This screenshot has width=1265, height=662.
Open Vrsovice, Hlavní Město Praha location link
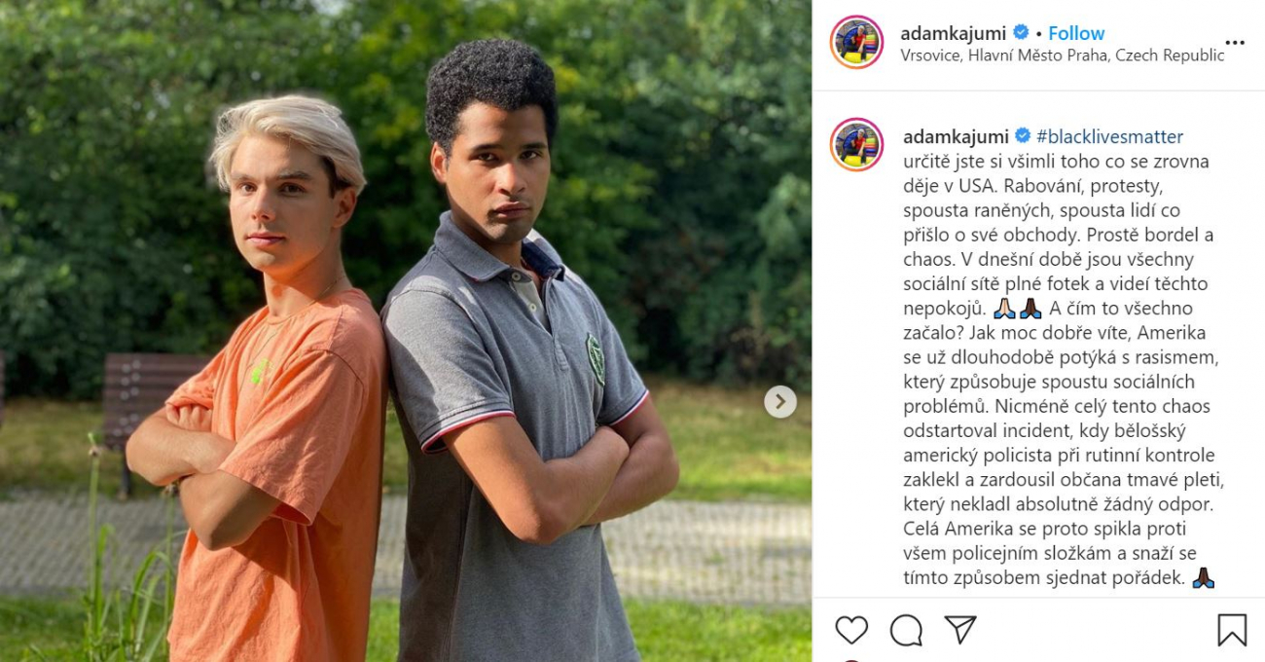pos(1063,55)
